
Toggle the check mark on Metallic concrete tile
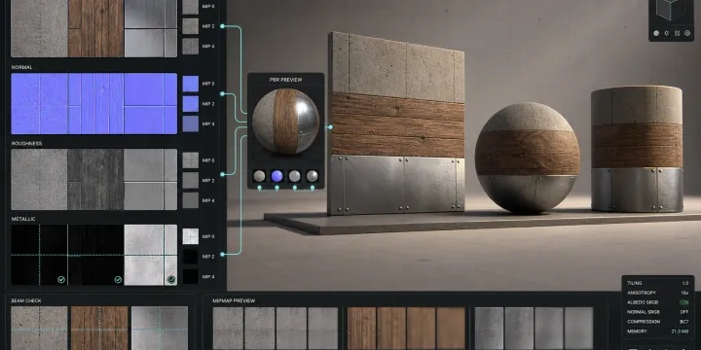[61, 279]
